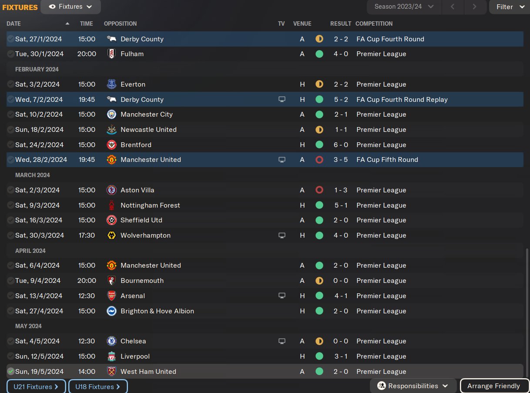The height and width of the screenshot is (393, 530).
Task: Sort by the Date column header
Action: [13, 24]
